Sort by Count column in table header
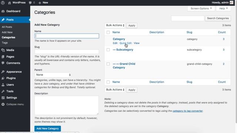 coord(222,32)
